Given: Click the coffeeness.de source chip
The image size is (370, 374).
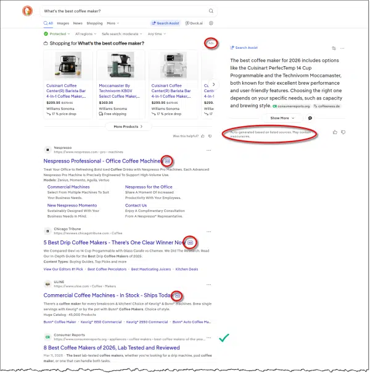Looking at the screenshot, I should (327, 106).
